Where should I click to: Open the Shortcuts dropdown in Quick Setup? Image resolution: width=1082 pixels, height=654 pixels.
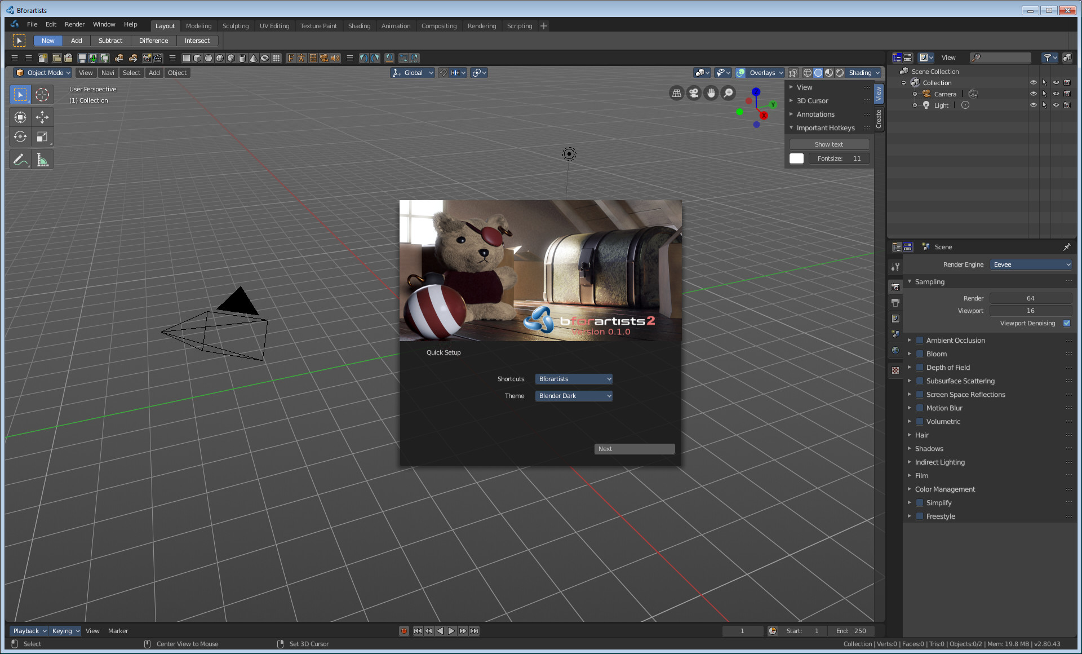click(572, 379)
